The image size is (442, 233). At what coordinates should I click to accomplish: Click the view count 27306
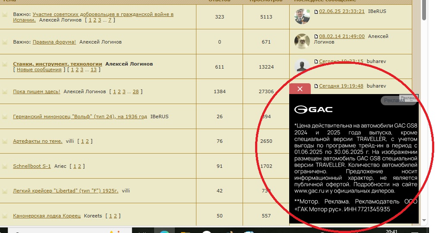point(266,91)
